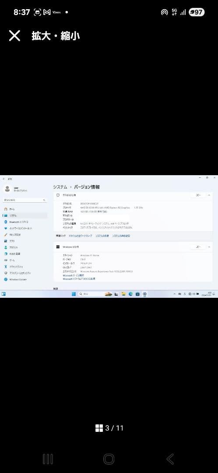Open ネットワークとインターネット in the sidebar
This screenshot has height=473, width=218.
(x=25, y=228)
